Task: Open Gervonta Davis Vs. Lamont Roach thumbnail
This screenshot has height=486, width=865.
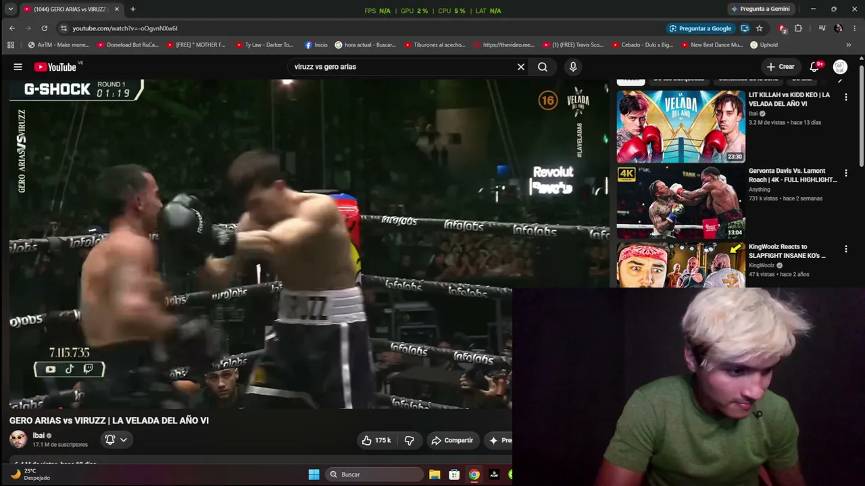Action: (681, 202)
